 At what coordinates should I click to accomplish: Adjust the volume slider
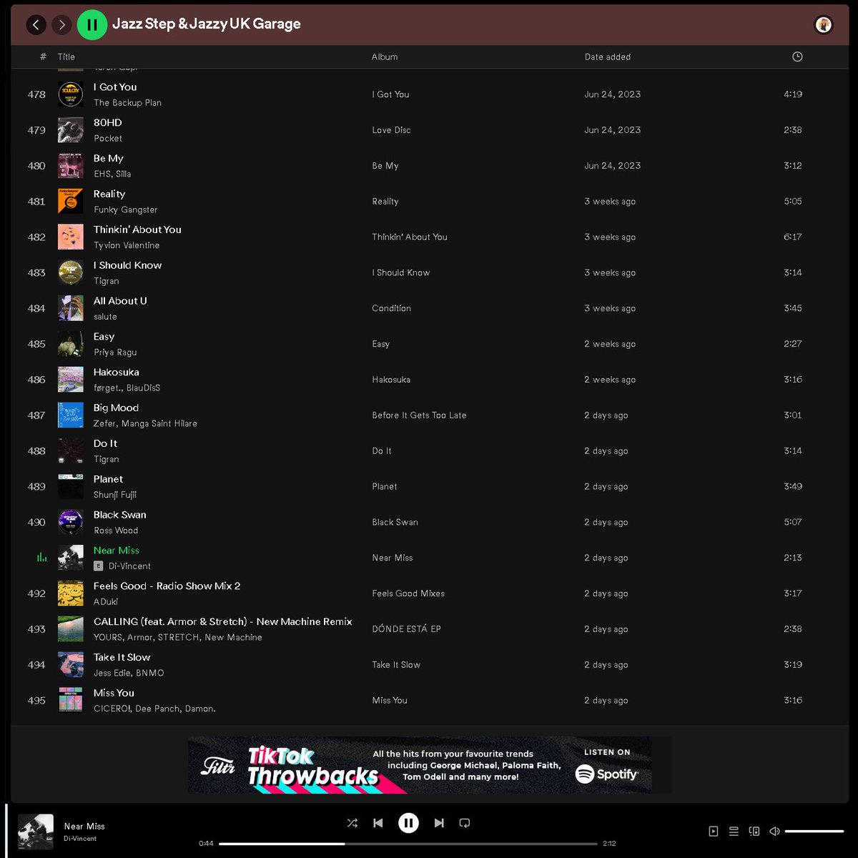[x=814, y=831]
